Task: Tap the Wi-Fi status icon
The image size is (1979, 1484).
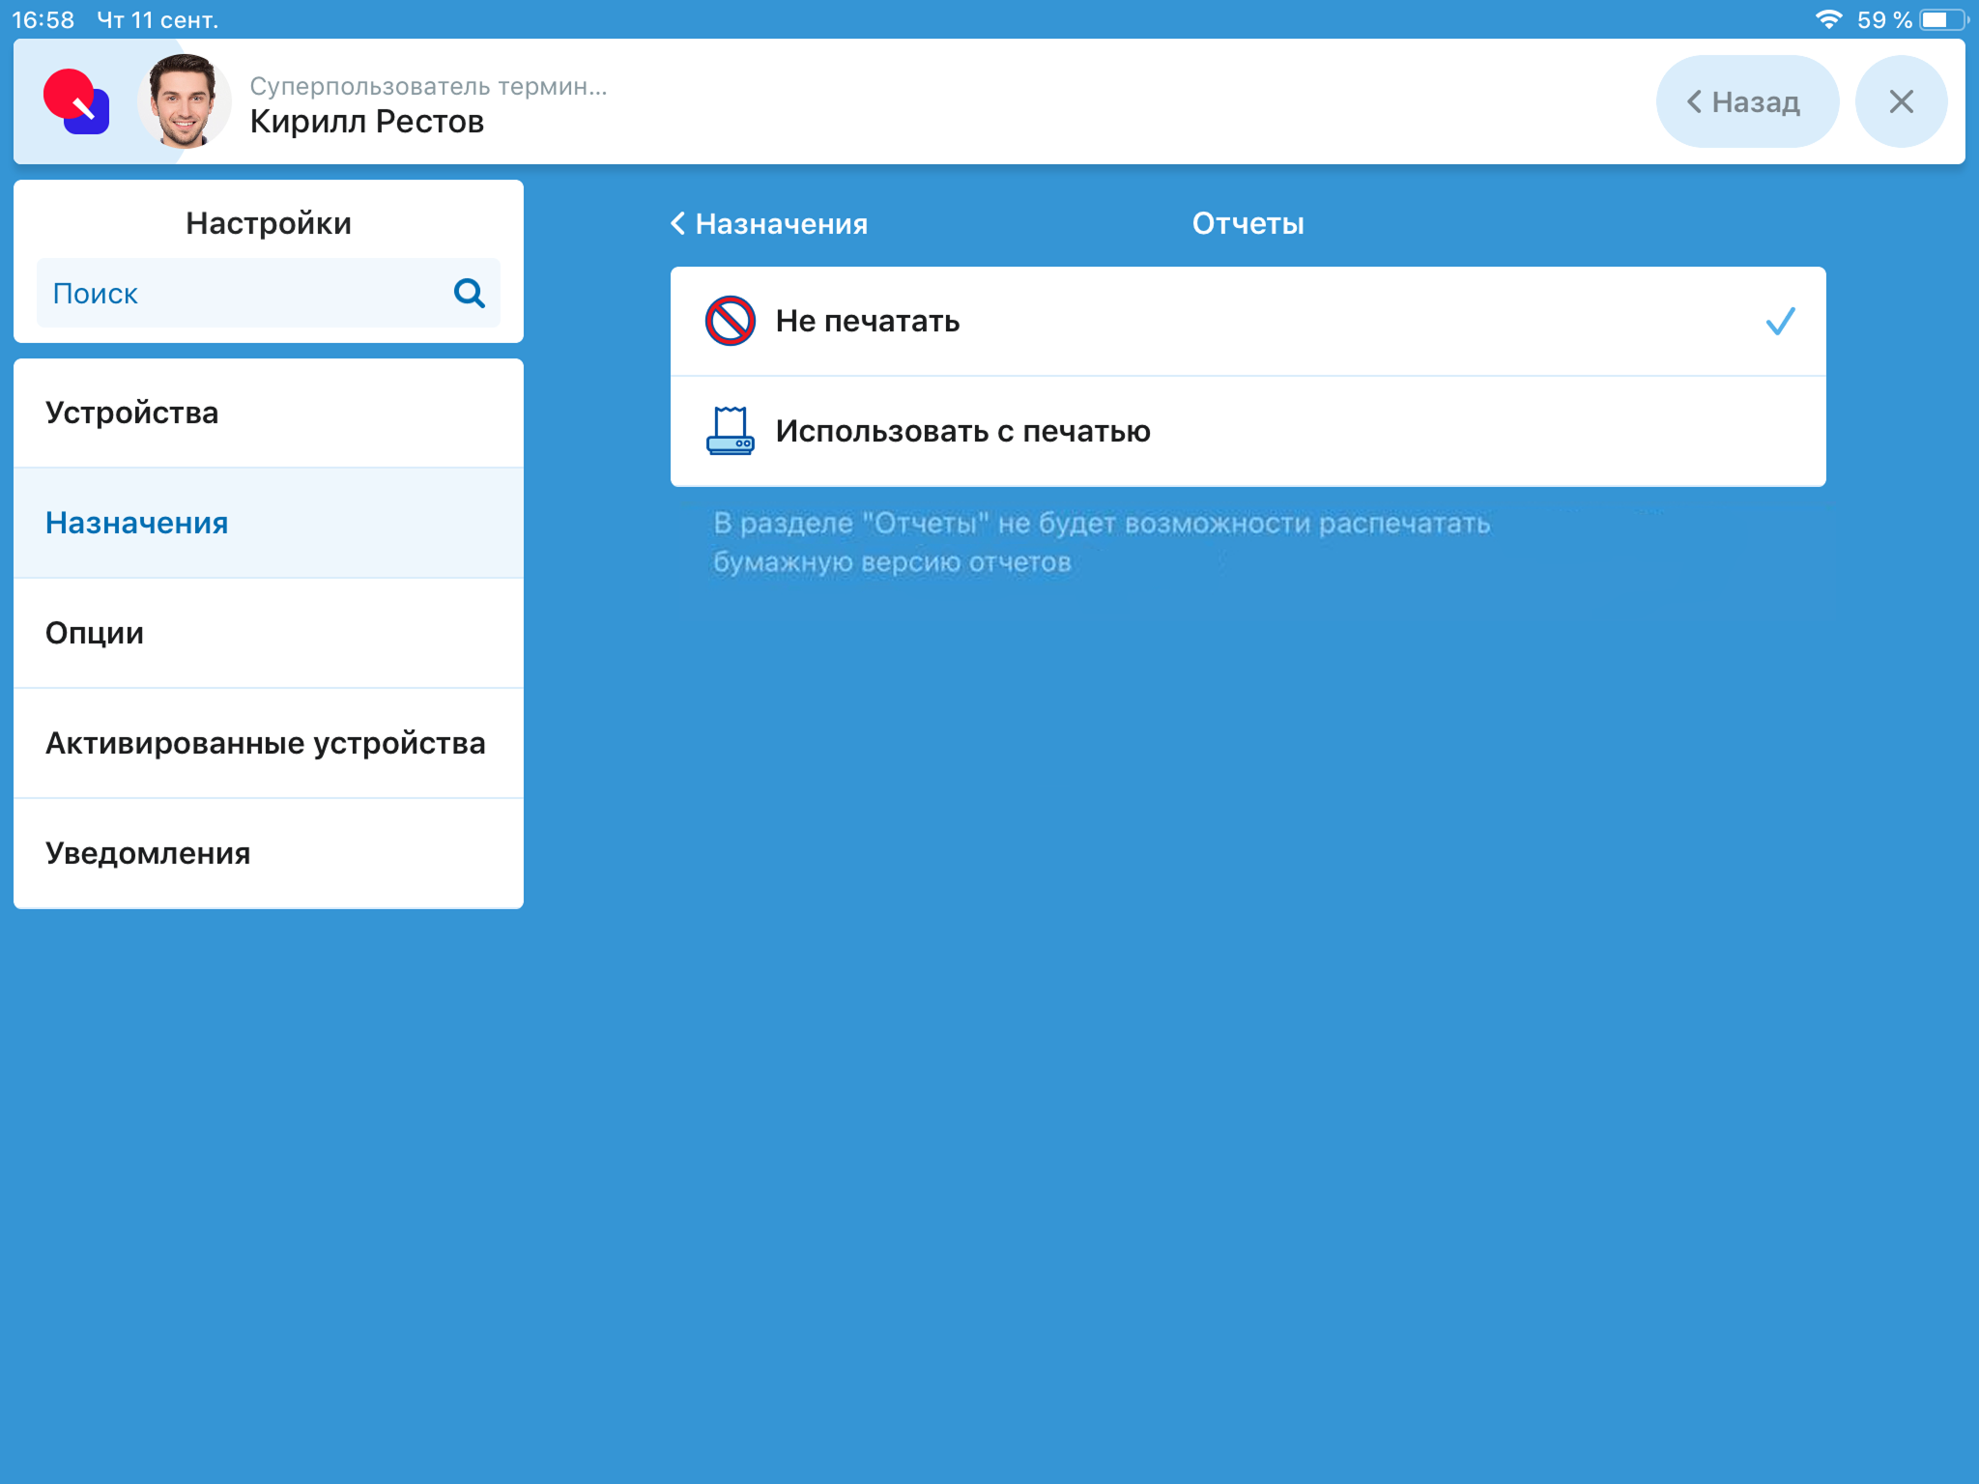Action: pyautogui.click(x=1827, y=19)
